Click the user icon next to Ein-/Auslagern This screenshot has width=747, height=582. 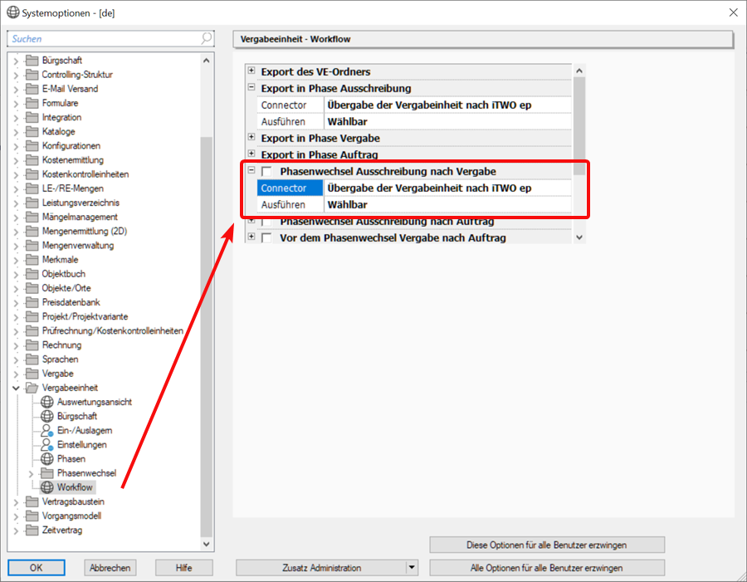pyautogui.click(x=47, y=431)
